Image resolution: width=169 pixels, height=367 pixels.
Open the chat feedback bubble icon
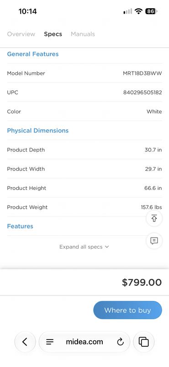coord(154,240)
